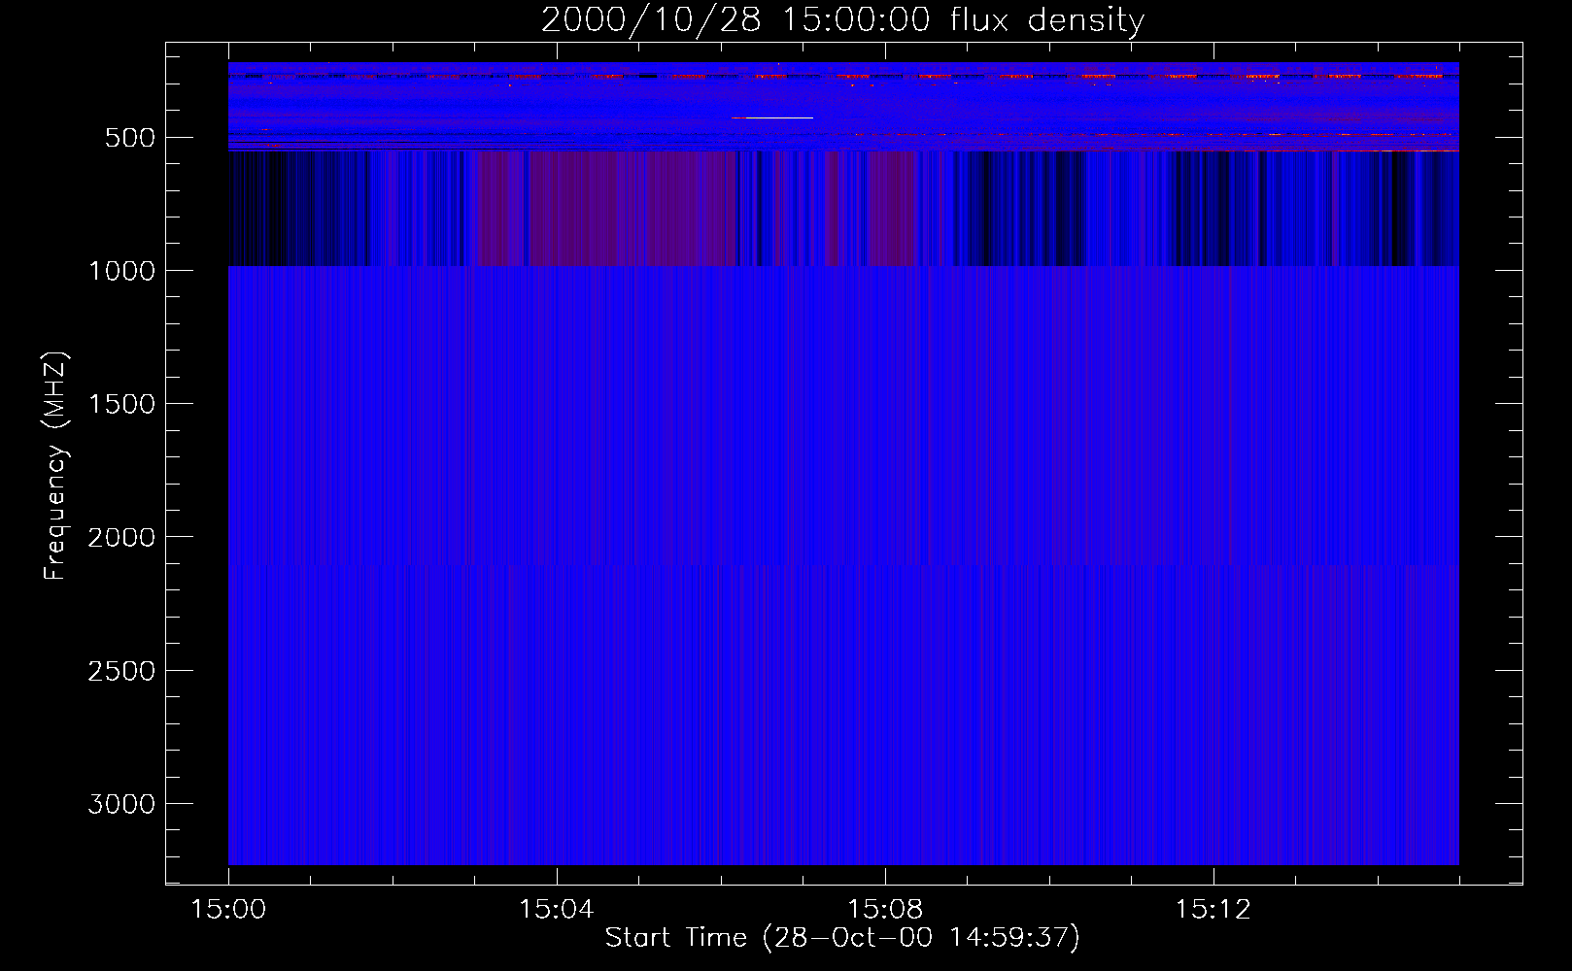This screenshot has height=971, width=1572.
Task: Click the 15:04 time tick label
Action: 557,910
